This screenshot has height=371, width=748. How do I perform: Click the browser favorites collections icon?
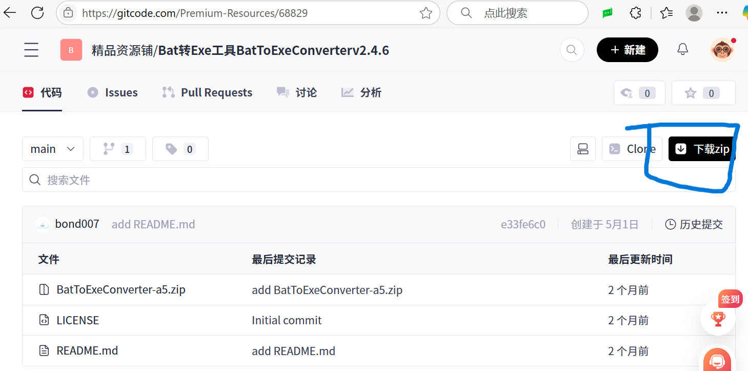(666, 13)
